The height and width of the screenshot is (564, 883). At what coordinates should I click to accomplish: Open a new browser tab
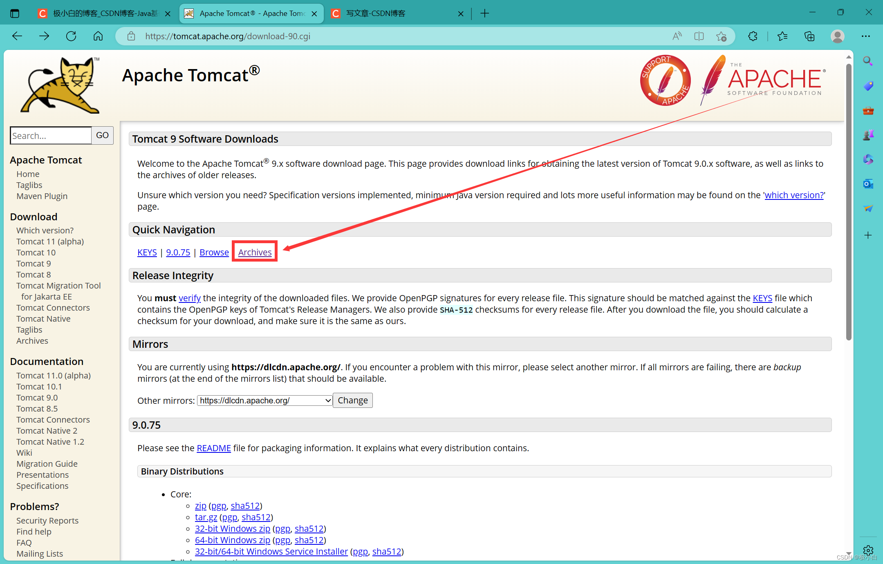click(x=484, y=13)
